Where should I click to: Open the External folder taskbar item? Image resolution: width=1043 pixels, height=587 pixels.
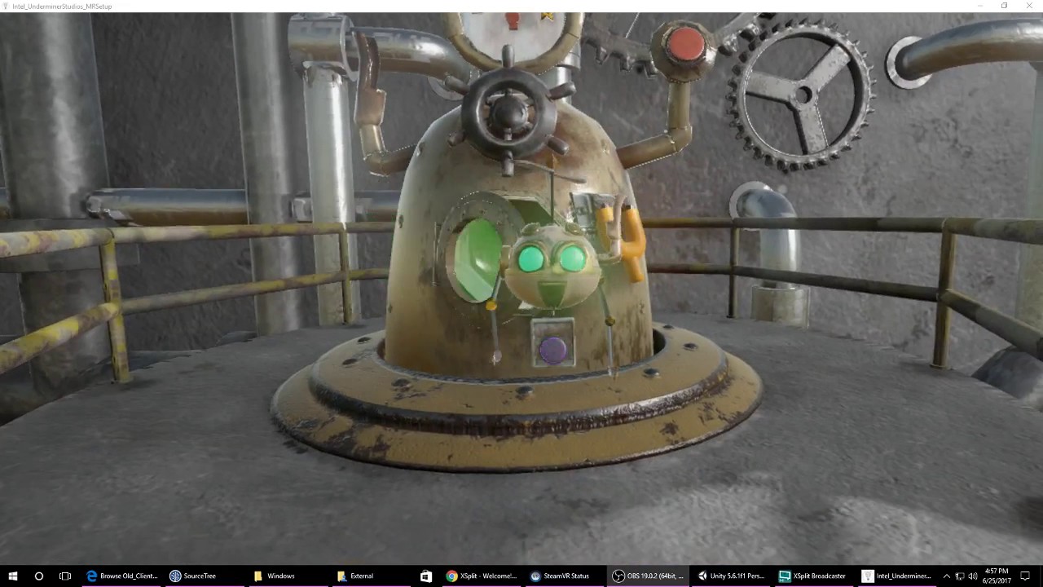[x=370, y=576]
